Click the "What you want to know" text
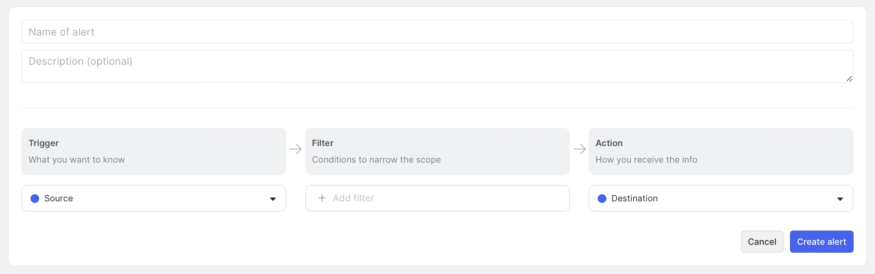The height and width of the screenshot is (274, 875). click(77, 160)
